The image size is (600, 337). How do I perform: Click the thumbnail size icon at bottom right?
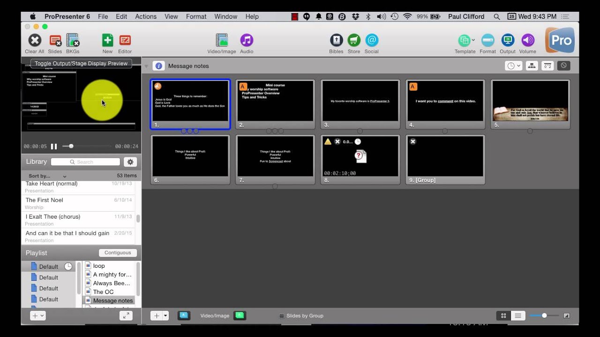pyautogui.click(x=566, y=316)
